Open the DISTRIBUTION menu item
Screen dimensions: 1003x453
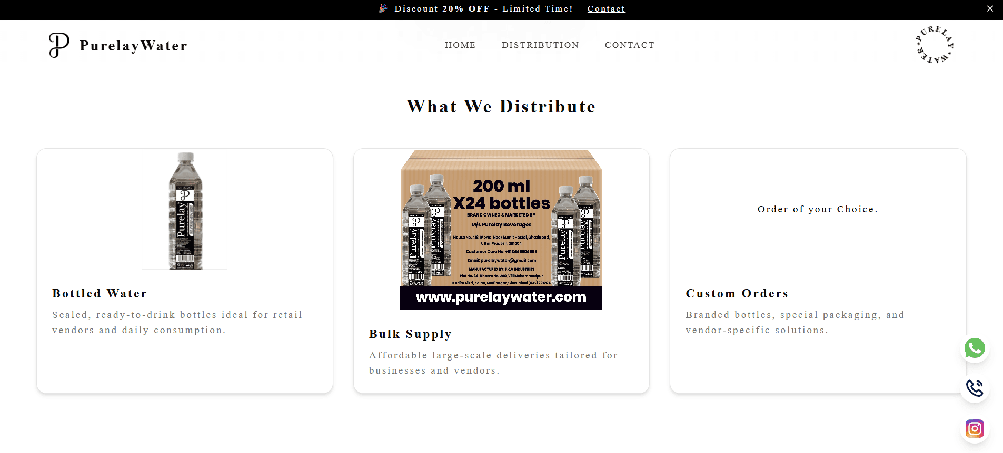coord(540,45)
